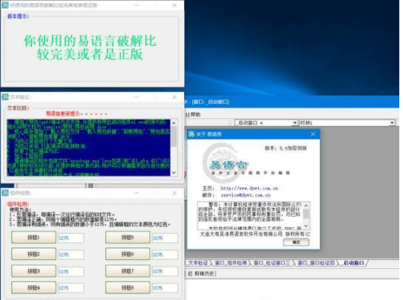
Task: Expand the _启动窗口 combo box arrow
Action: pos(295,123)
